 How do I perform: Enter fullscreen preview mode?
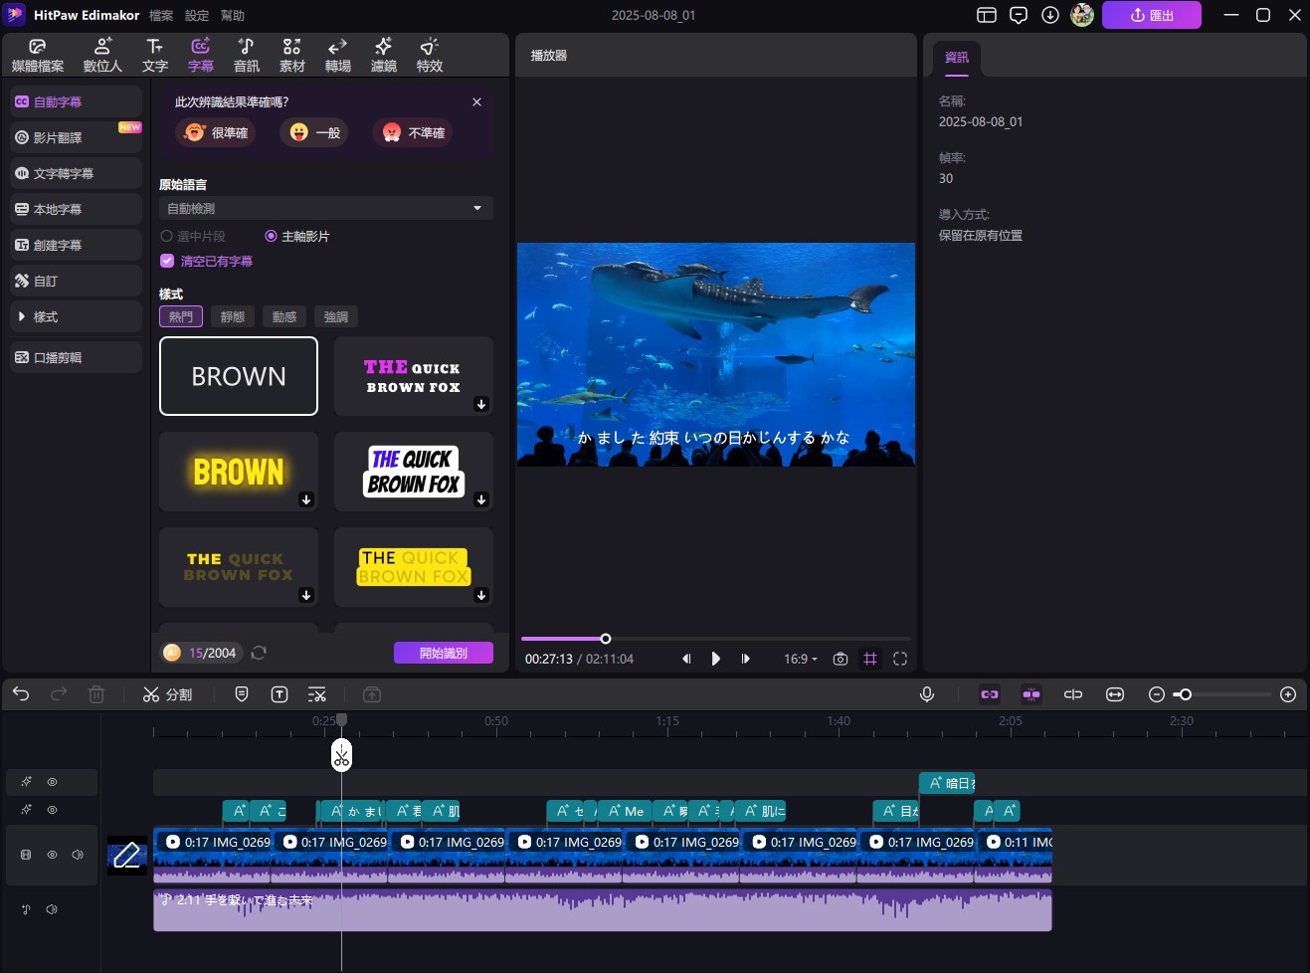point(900,659)
